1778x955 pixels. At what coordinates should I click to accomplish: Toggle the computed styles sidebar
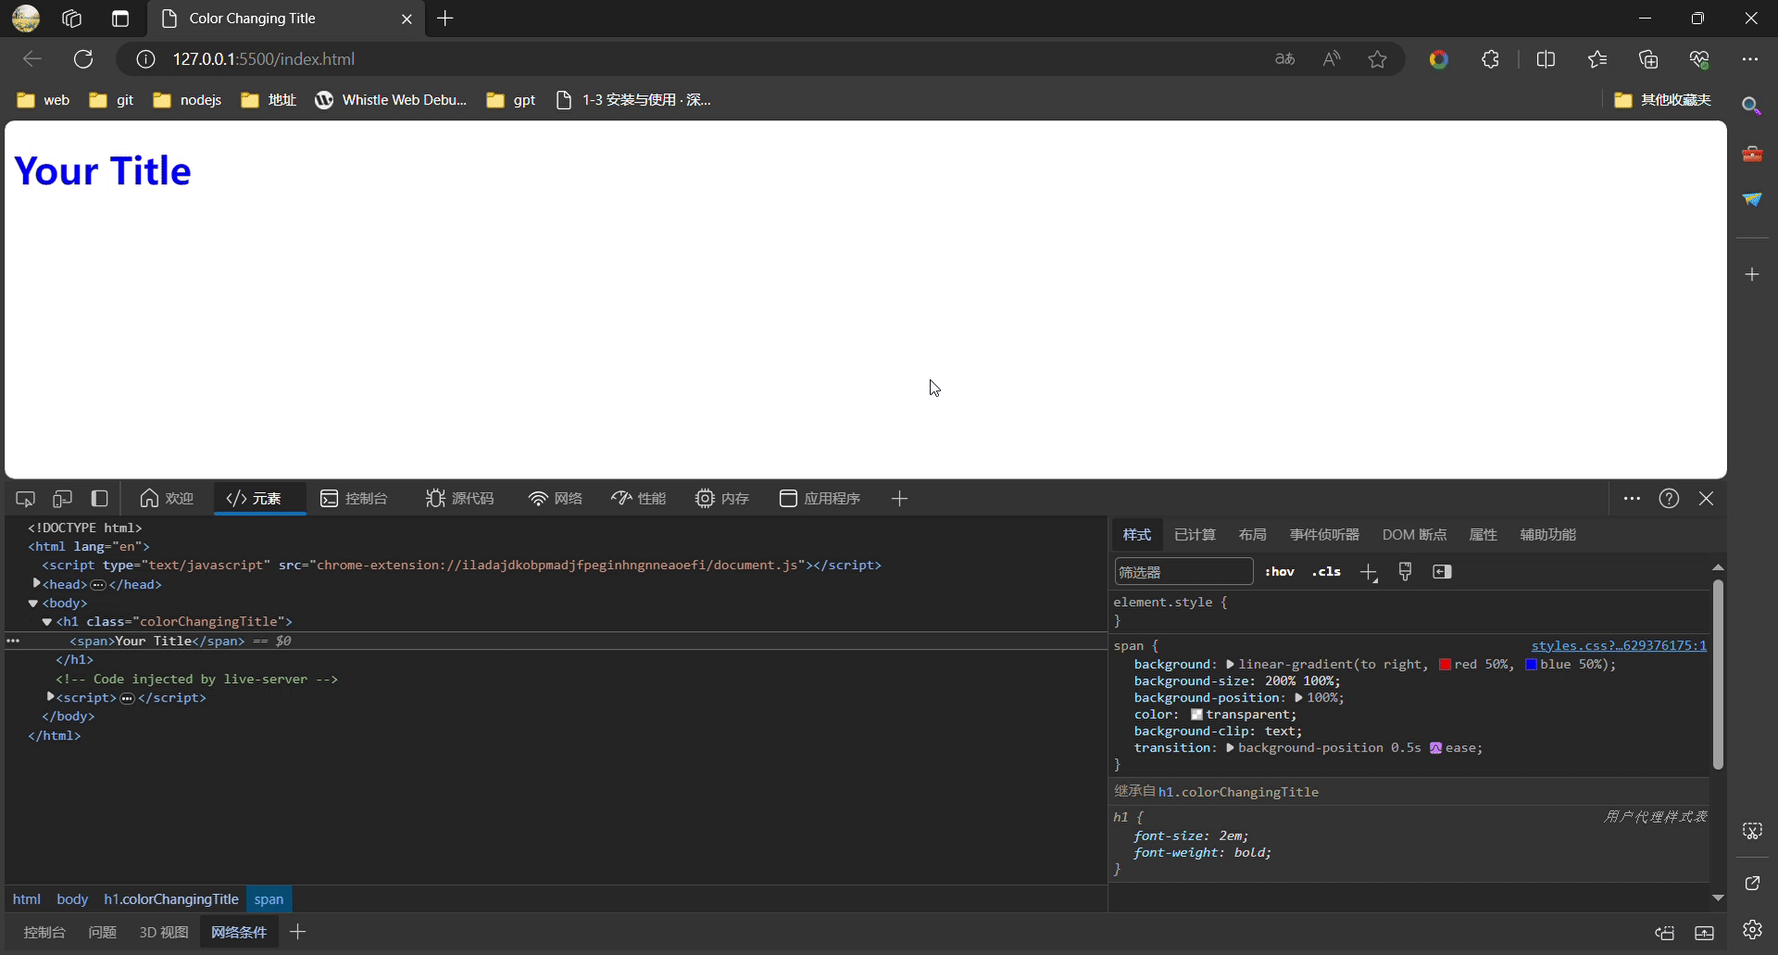1442,572
